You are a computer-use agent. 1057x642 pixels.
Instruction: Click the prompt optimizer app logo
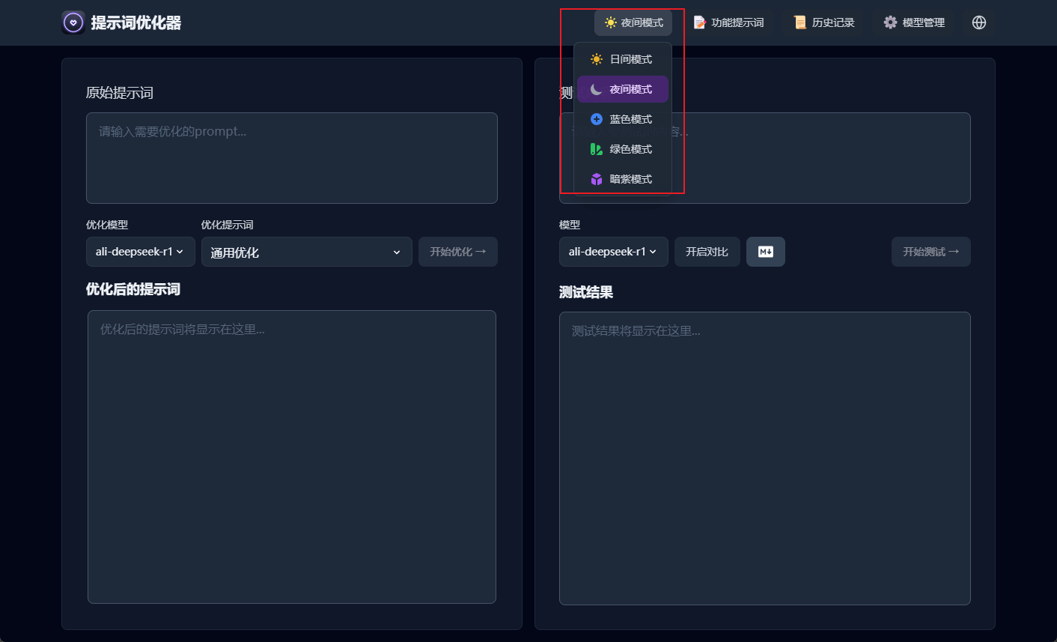(x=73, y=22)
